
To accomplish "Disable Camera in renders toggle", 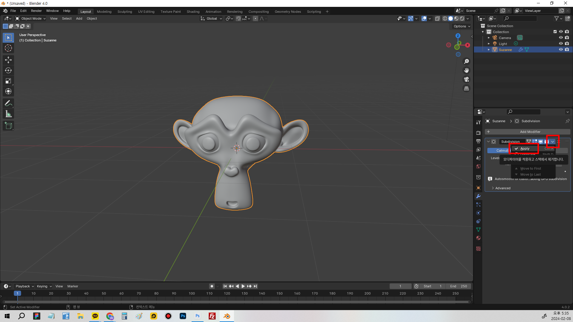I will pos(567,38).
